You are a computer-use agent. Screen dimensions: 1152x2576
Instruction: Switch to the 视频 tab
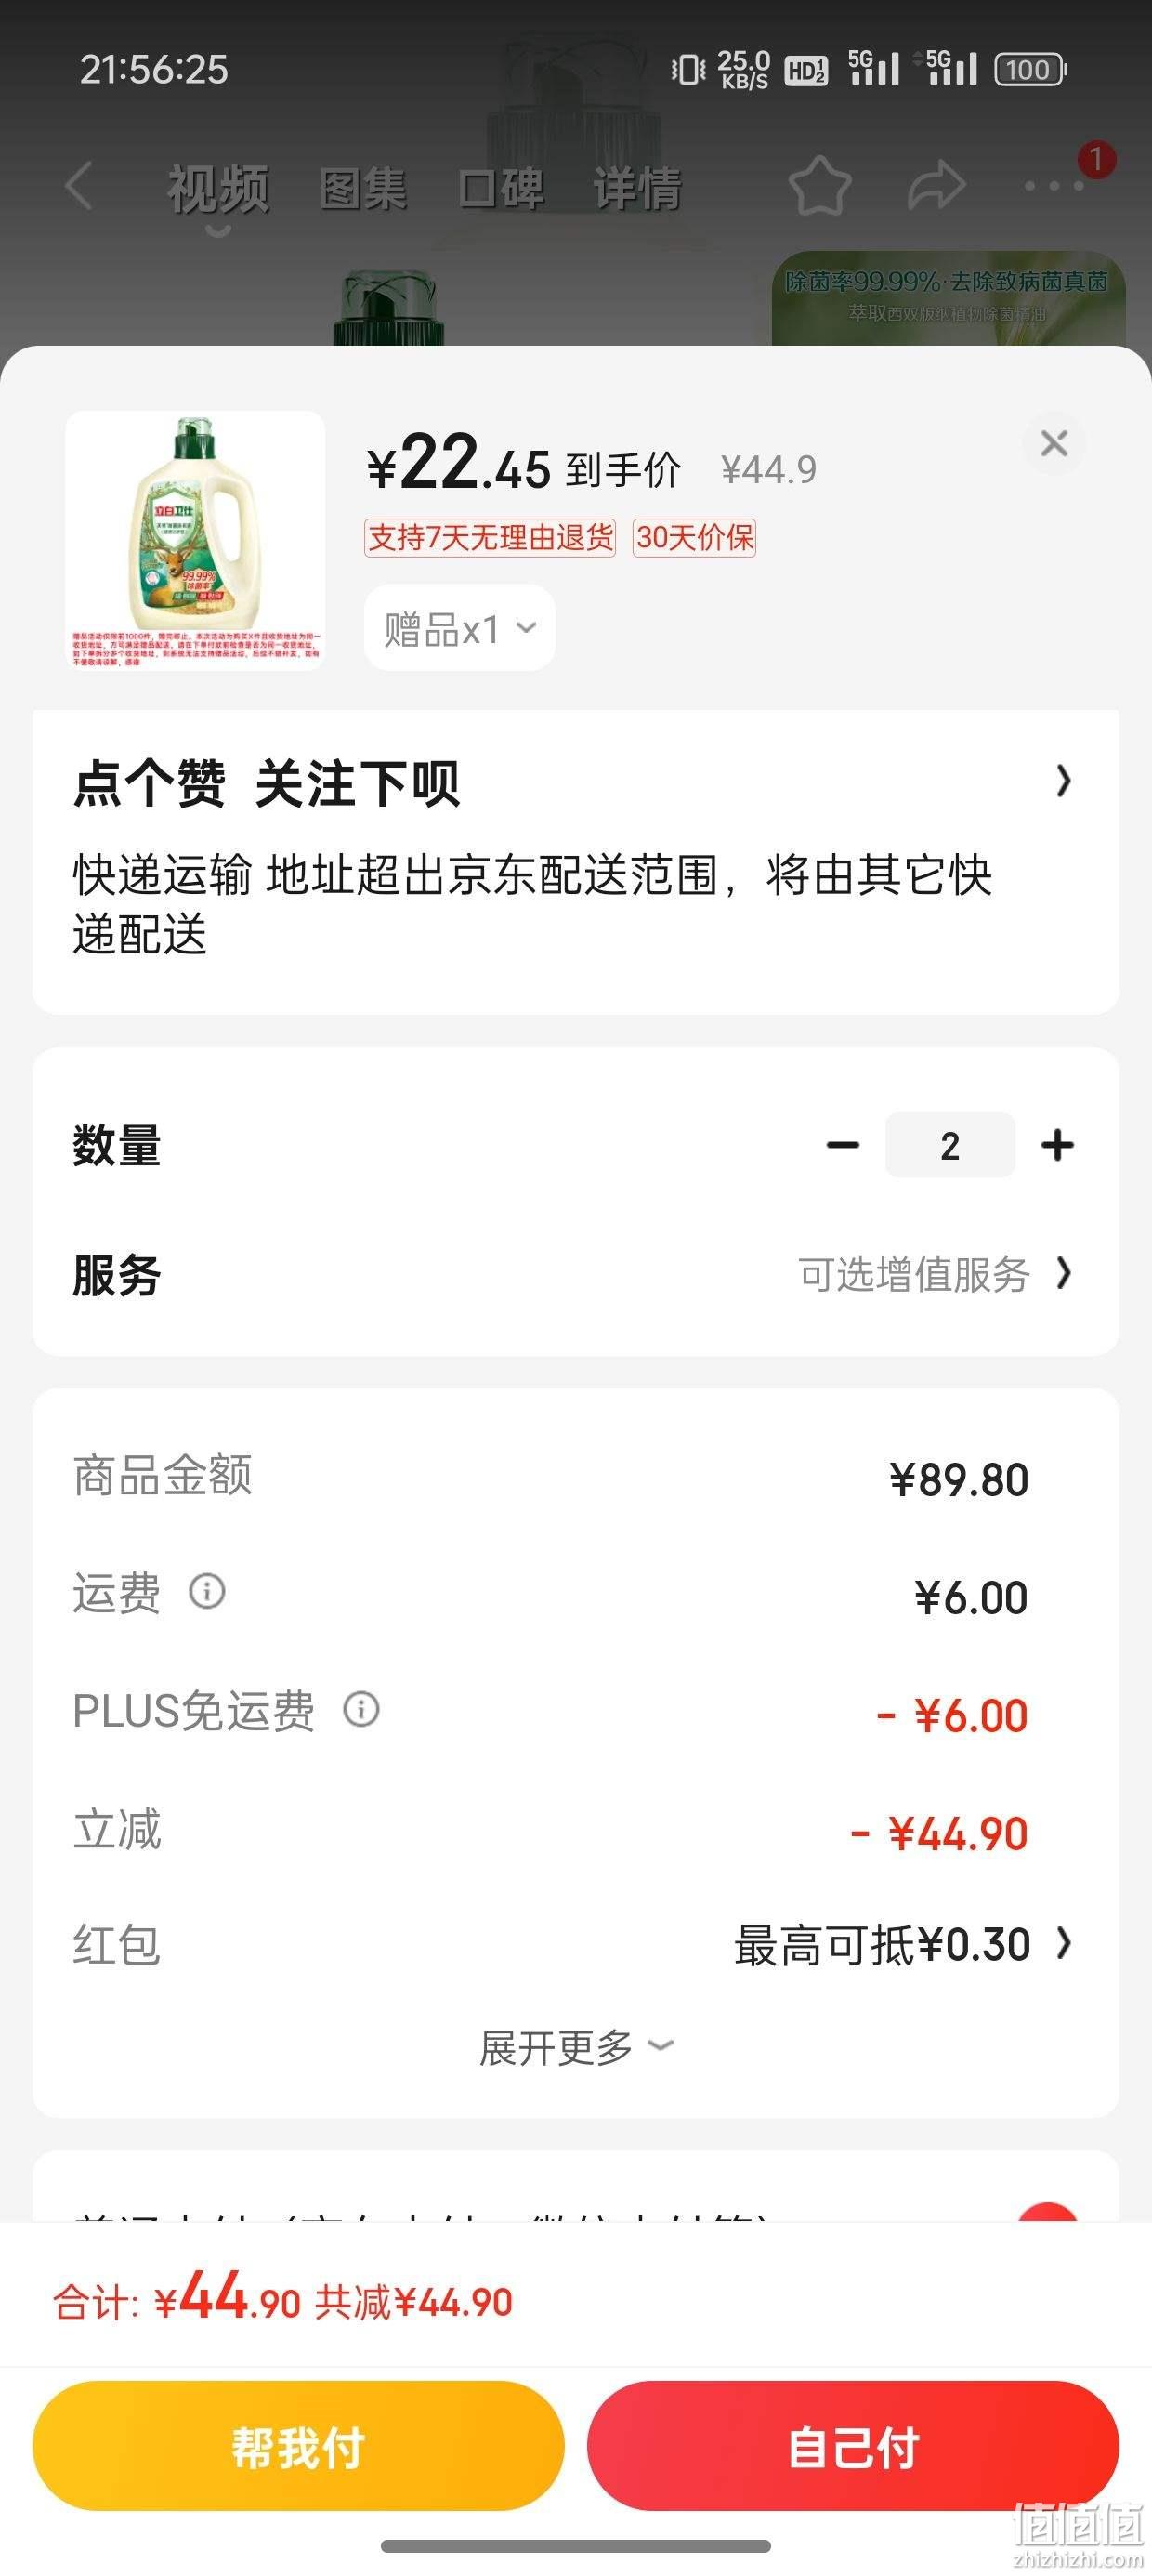[x=218, y=189]
